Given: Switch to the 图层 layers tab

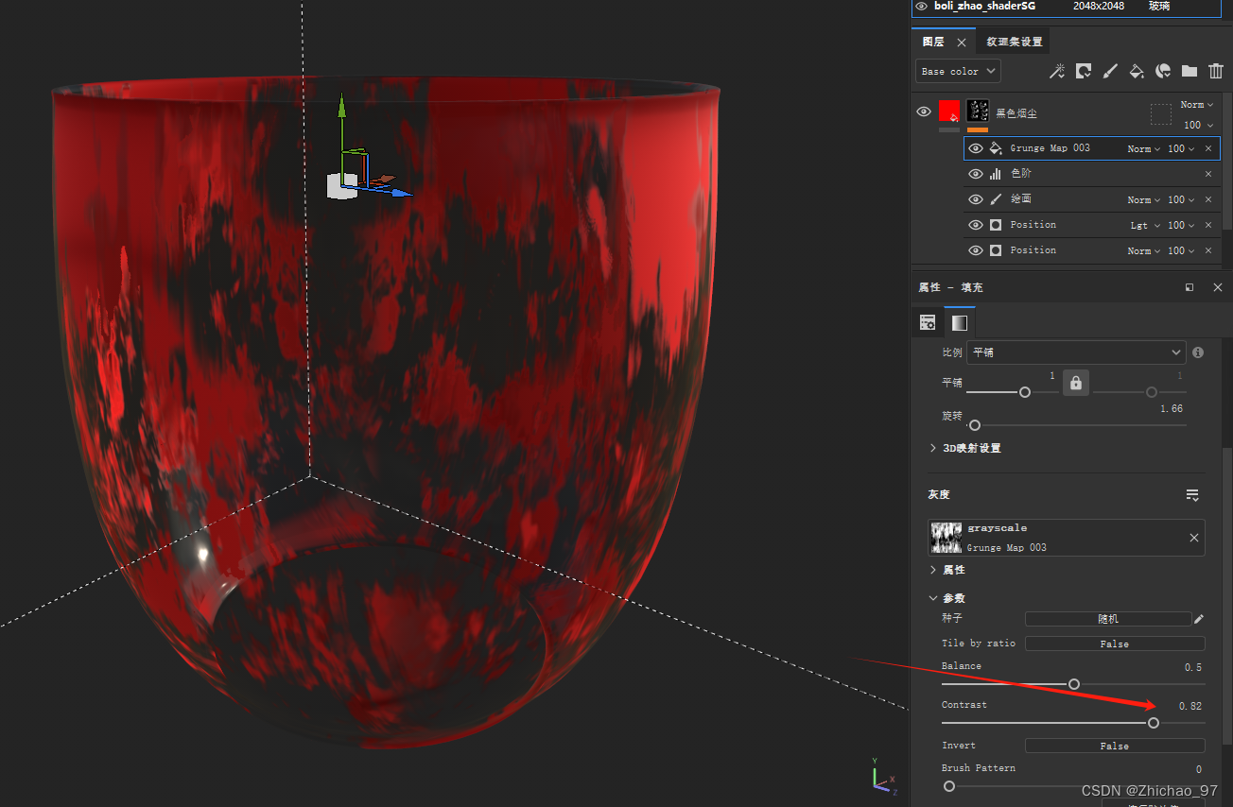Looking at the screenshot, I should point(933,42).
